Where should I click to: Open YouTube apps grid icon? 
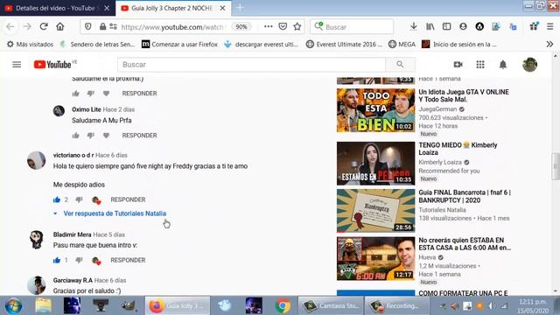coord(480,65)
